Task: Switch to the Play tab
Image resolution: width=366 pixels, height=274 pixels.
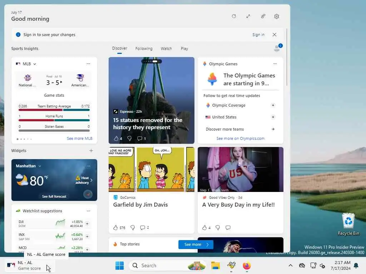Action: click(x=184, y=49)
